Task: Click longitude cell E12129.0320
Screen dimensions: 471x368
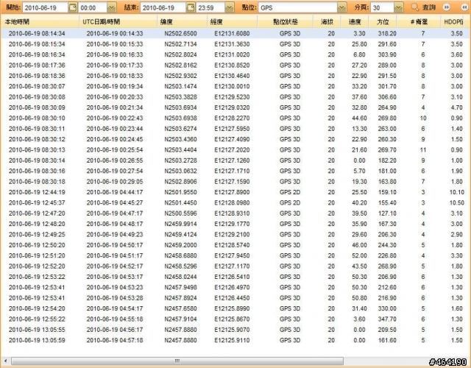Action: point(232,107)
